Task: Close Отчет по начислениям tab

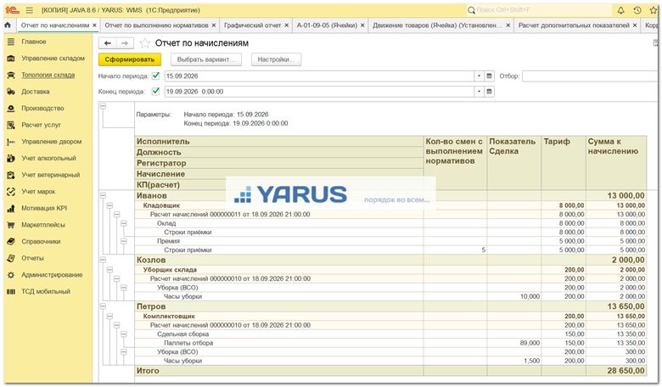Action: [x=94, y=25]
